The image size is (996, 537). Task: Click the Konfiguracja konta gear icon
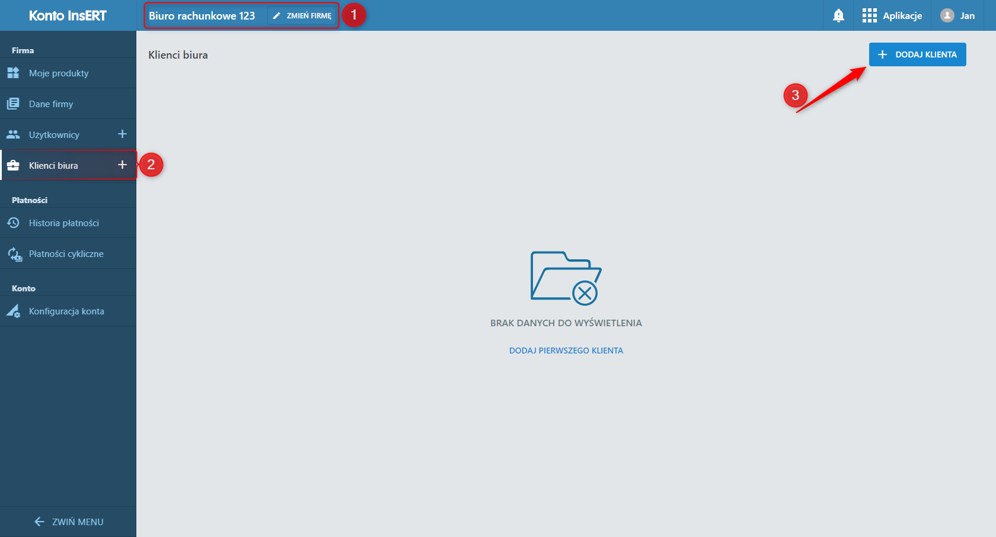[13, 311]
